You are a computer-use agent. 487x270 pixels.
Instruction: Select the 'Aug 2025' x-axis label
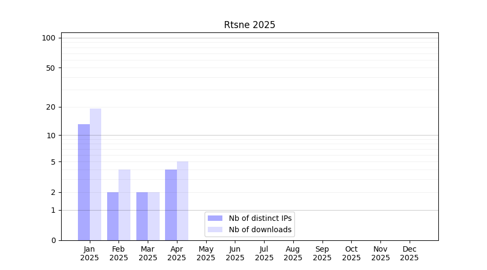(293, 253)
